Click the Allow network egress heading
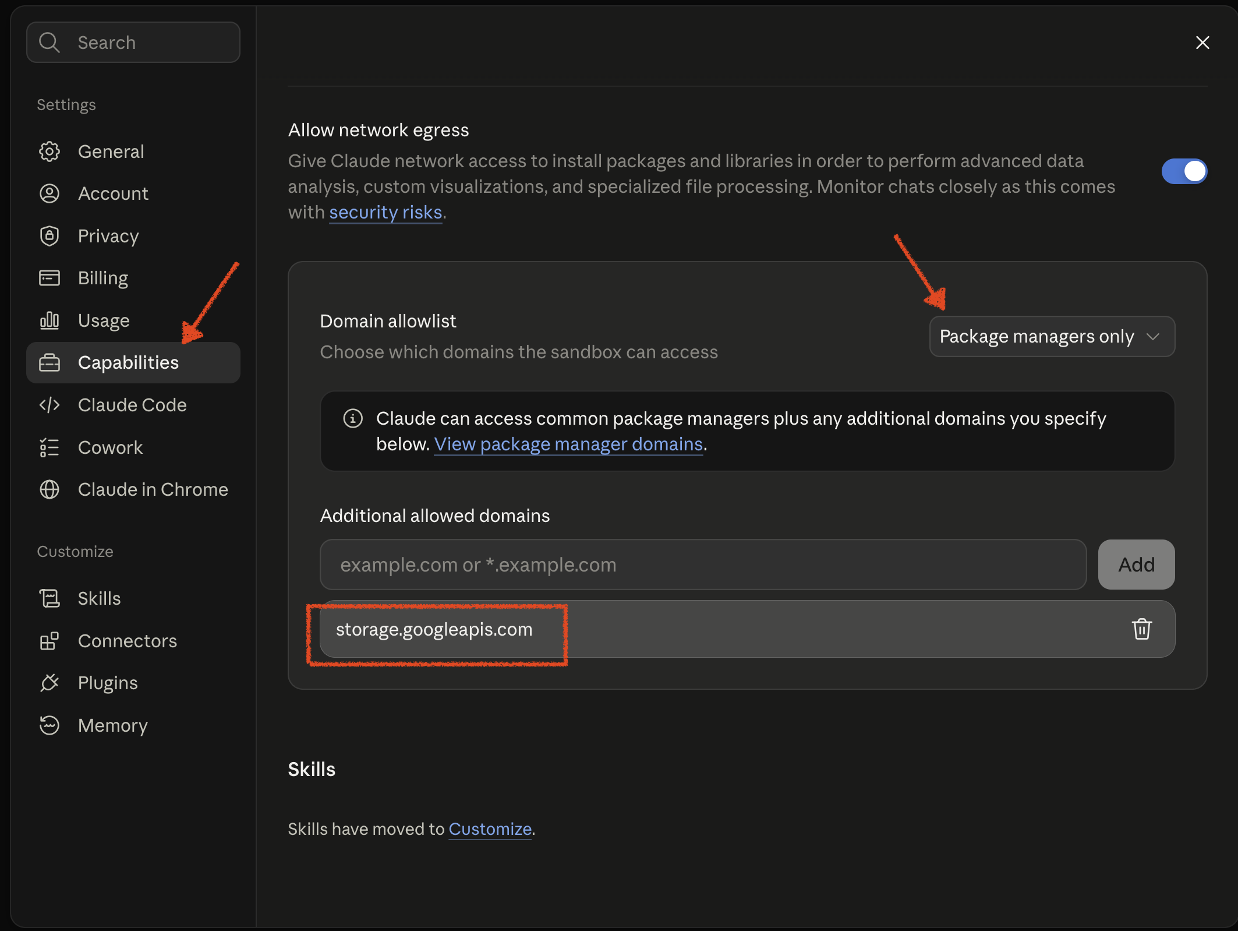Viewport: 1238px width, 931px height. [379, 130]
